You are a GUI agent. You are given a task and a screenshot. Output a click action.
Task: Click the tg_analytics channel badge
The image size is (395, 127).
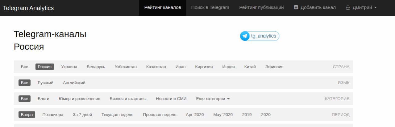pos(260,36)
